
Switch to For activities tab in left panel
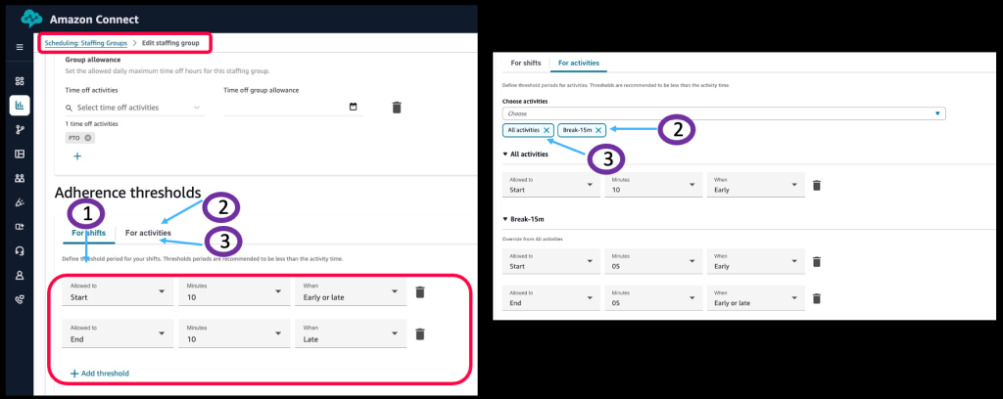point(148,233)
